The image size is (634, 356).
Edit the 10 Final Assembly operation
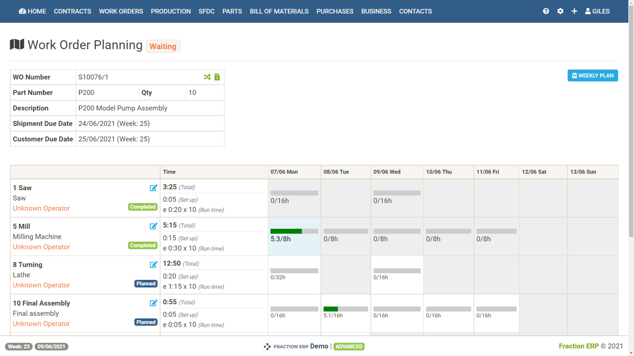154,303
